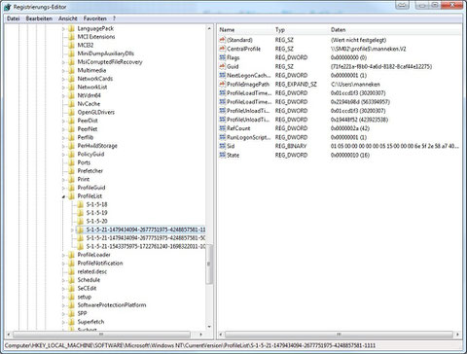
Task: Expand the Perflib tree node
Action: coord(63,138)
